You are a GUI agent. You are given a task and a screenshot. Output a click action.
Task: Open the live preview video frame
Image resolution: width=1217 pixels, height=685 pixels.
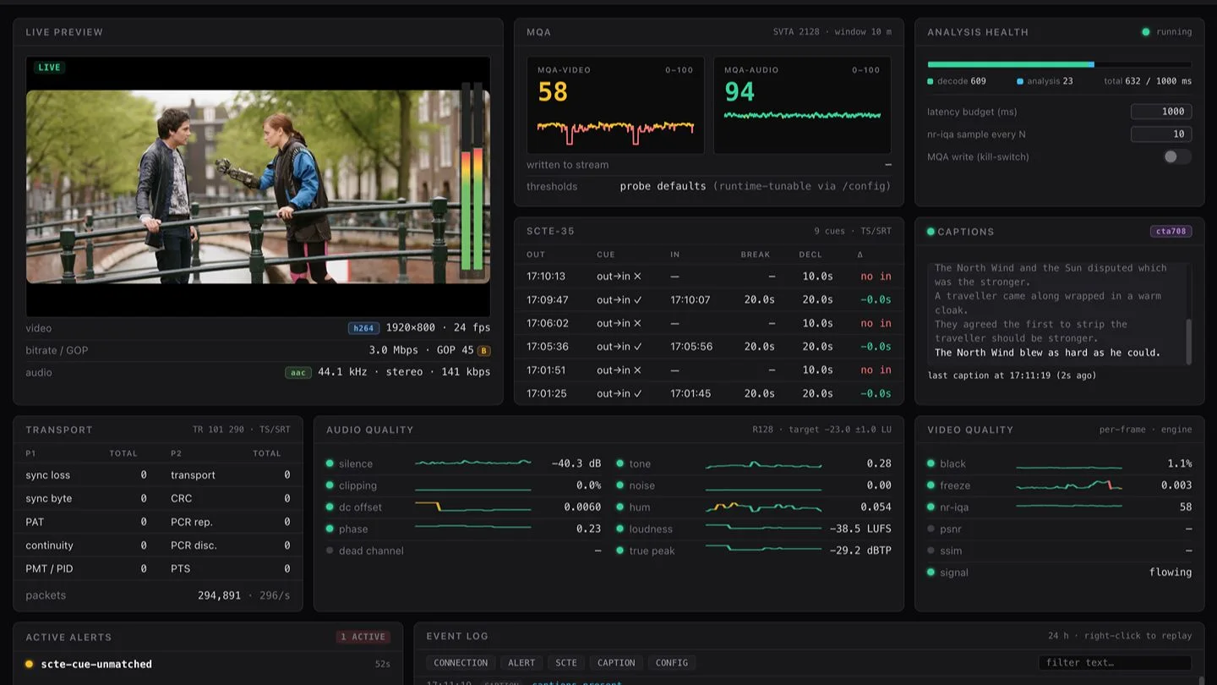coord(258,187)
